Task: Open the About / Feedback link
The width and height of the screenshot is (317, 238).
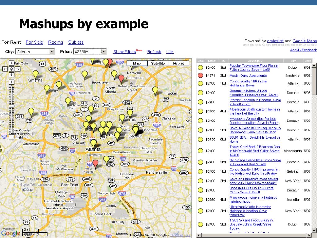Action: click(x=303, y=50)
